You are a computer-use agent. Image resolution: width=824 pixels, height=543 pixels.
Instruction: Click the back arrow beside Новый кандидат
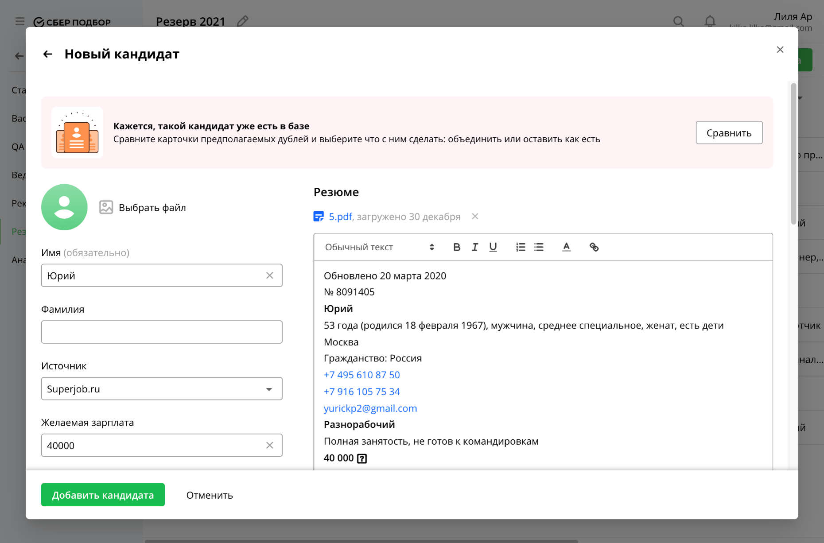[x=47, y=54]
